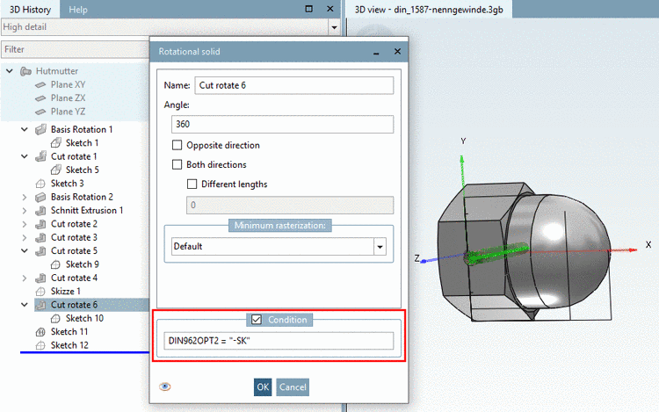Collapse the Cut rotate 6 node
This screenshot has width=659, height=412.
(25, 305)
